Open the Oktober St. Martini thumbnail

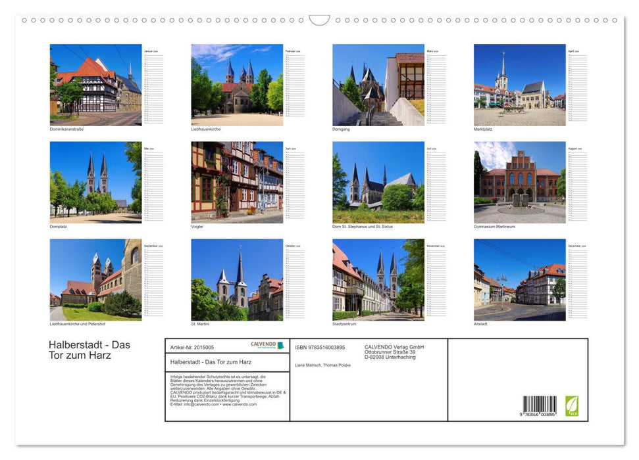point(237,279)
